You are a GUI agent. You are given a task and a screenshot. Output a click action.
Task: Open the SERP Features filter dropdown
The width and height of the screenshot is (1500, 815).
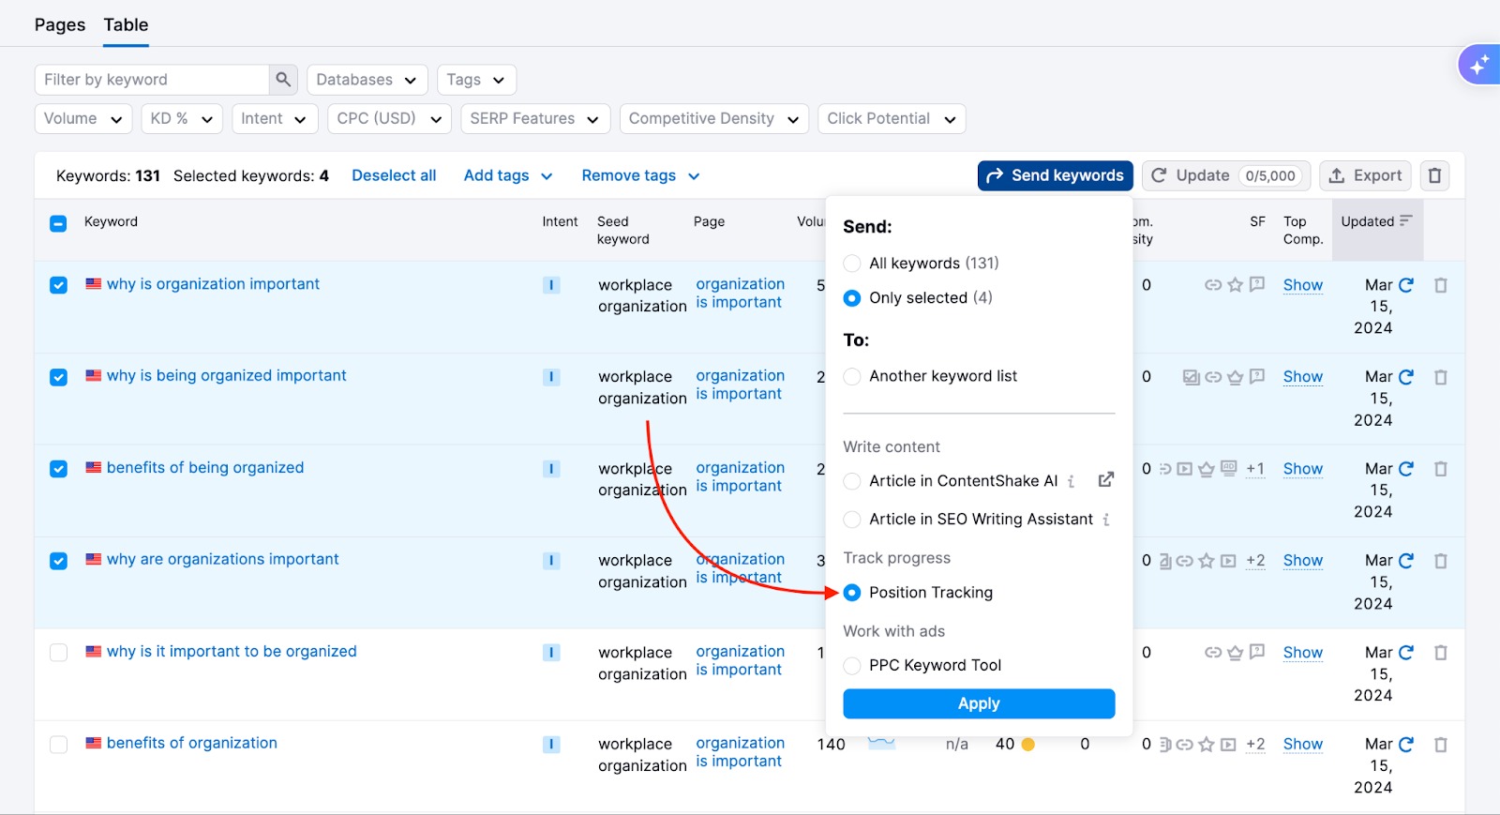534,119
